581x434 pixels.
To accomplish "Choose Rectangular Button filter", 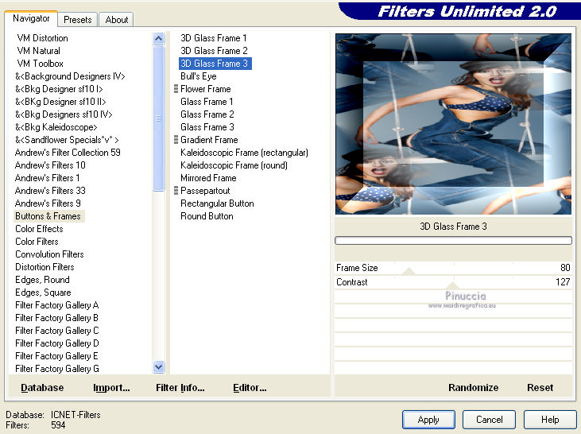I will coord(217,203).
